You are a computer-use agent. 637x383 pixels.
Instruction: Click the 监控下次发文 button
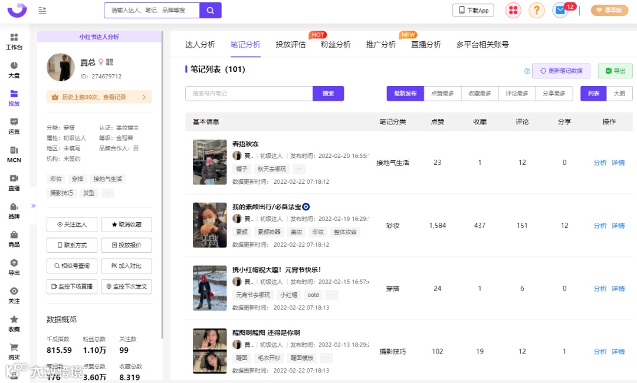(126, 286)
